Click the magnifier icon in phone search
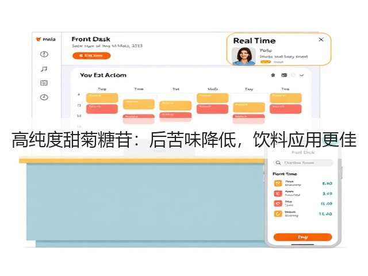 tap(278, 163)
